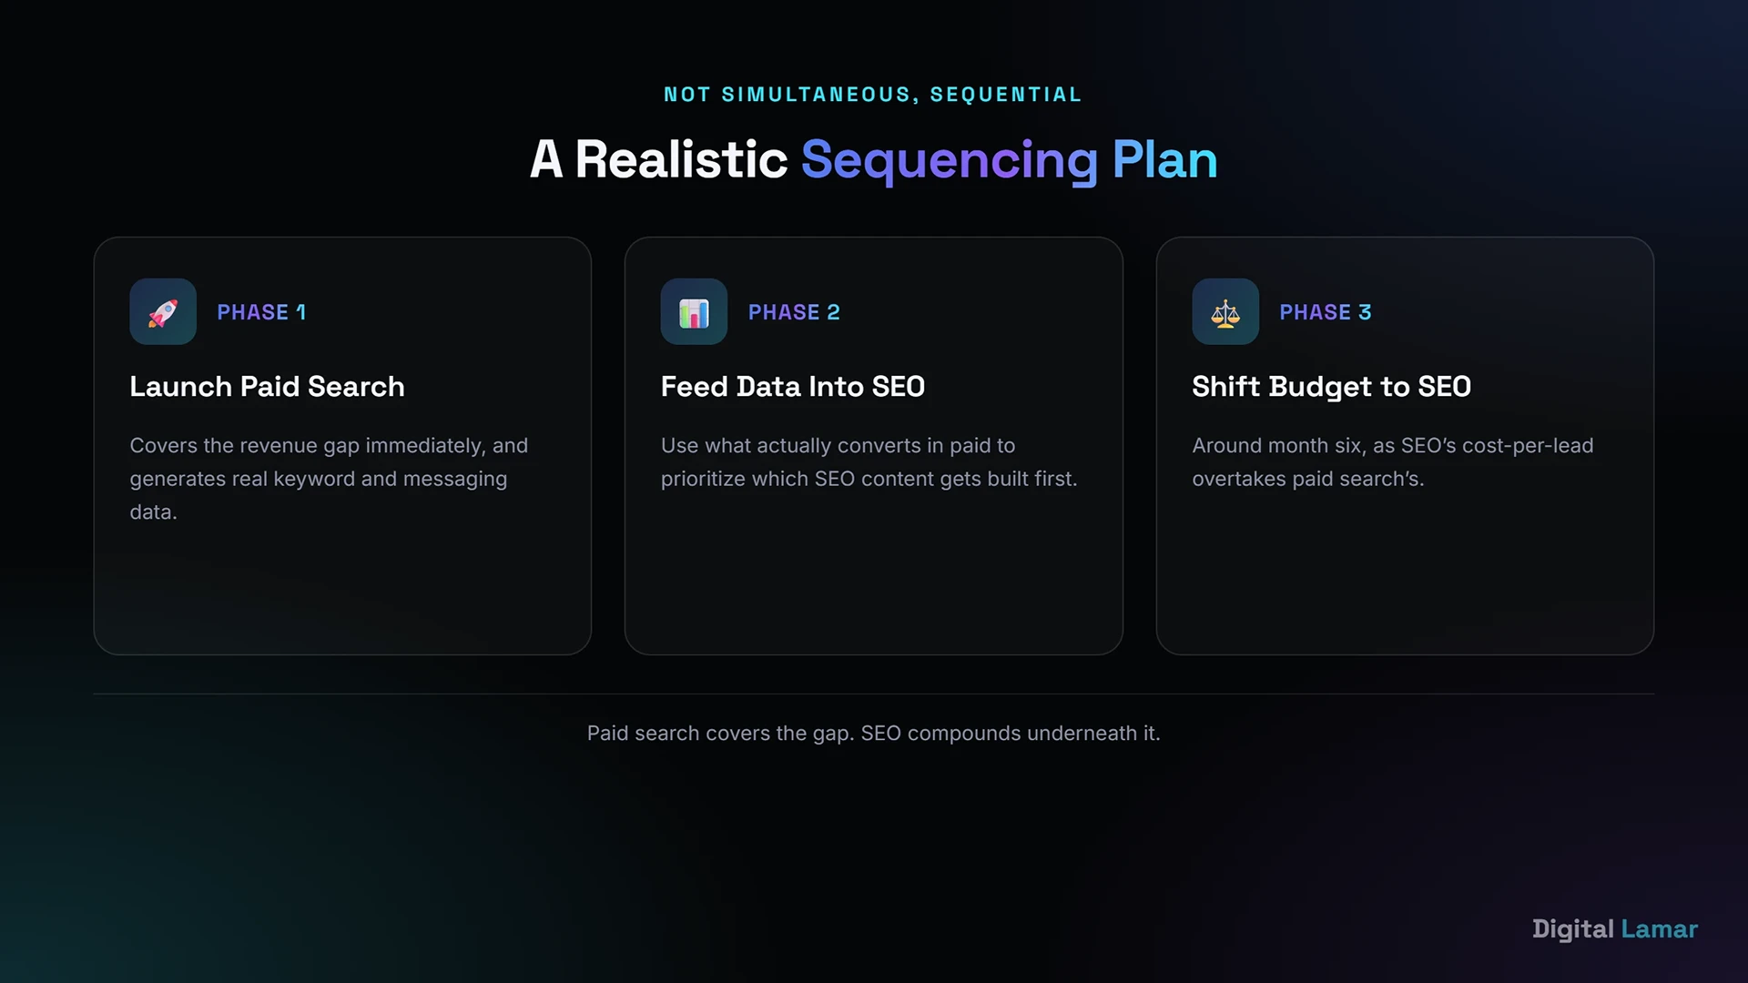Click the word Realistic in main title
1748x983 pixels.
pyautogui.click(x=681, y=160)
